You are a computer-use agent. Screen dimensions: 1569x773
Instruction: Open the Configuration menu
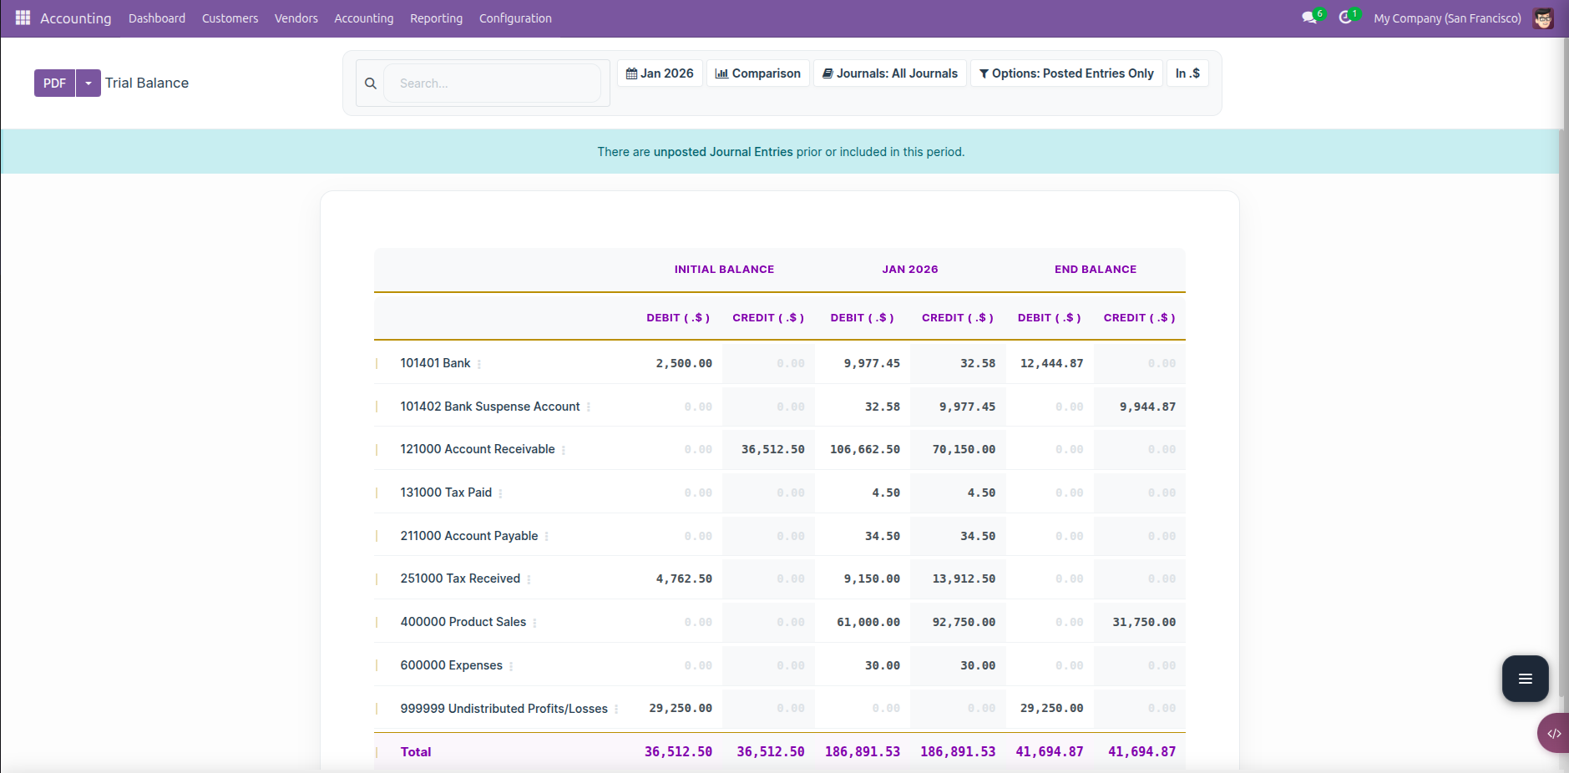[x=515, y=18]
